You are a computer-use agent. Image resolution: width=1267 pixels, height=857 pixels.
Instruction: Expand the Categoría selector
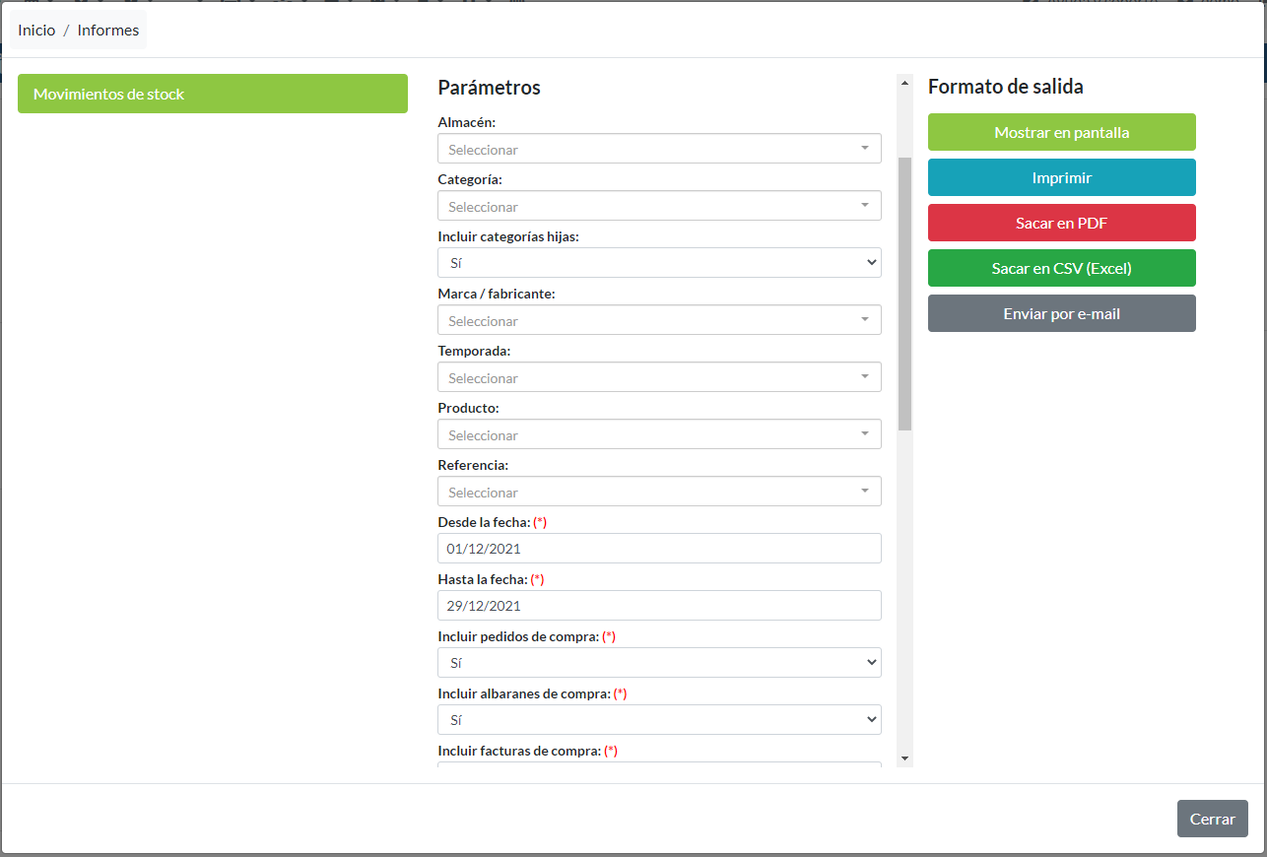[658, 206]
